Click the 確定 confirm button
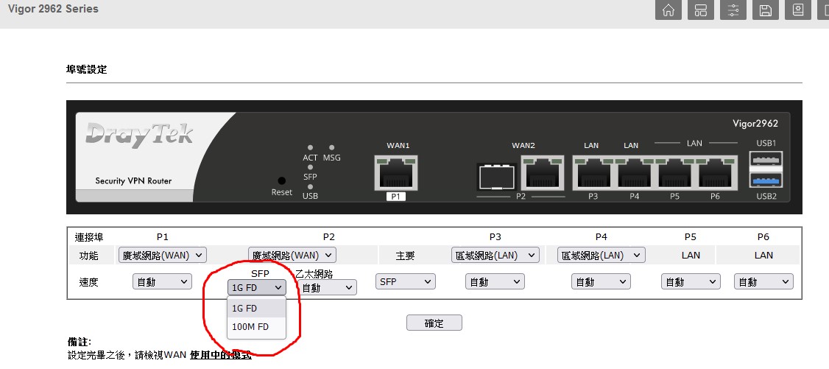829x369 pixels. click(434, 323)
